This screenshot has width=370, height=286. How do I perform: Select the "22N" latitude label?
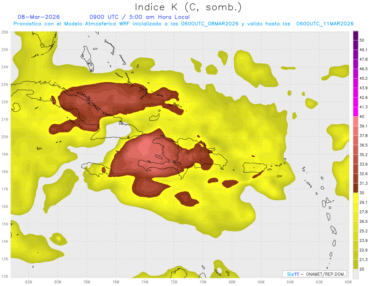5,102
